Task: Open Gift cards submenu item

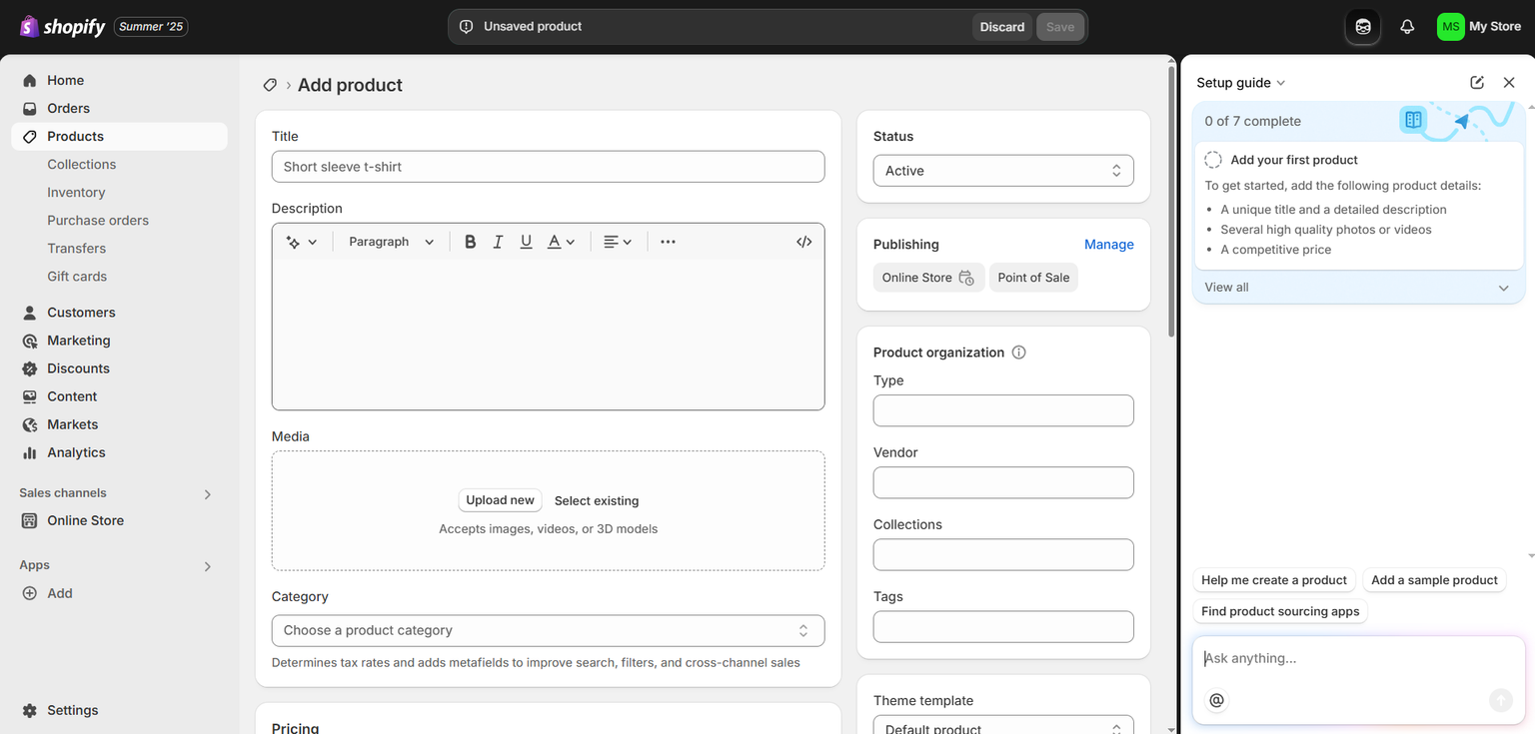Action: (77, 277)
